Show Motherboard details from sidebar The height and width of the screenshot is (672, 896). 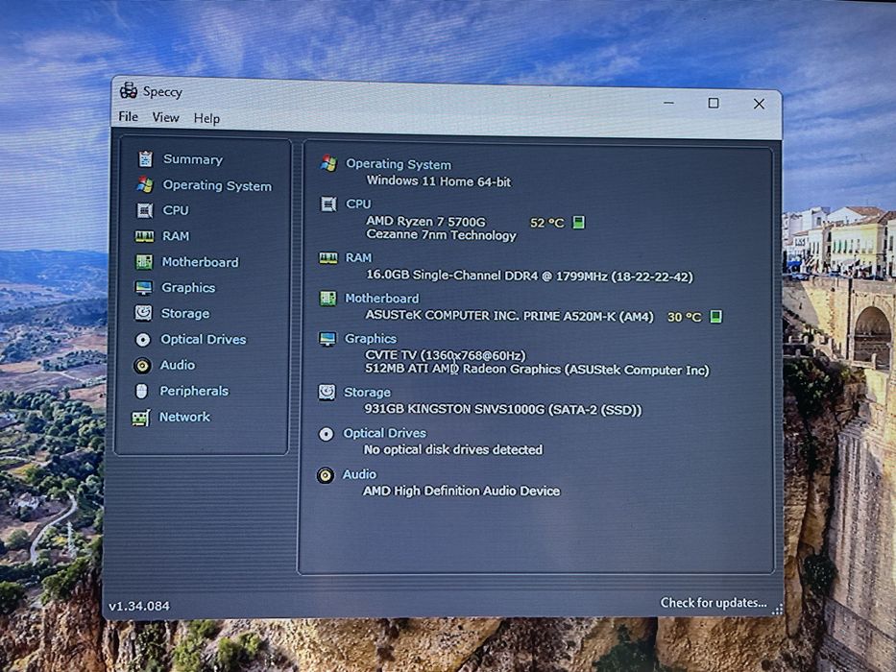click(x=200, y=262)
